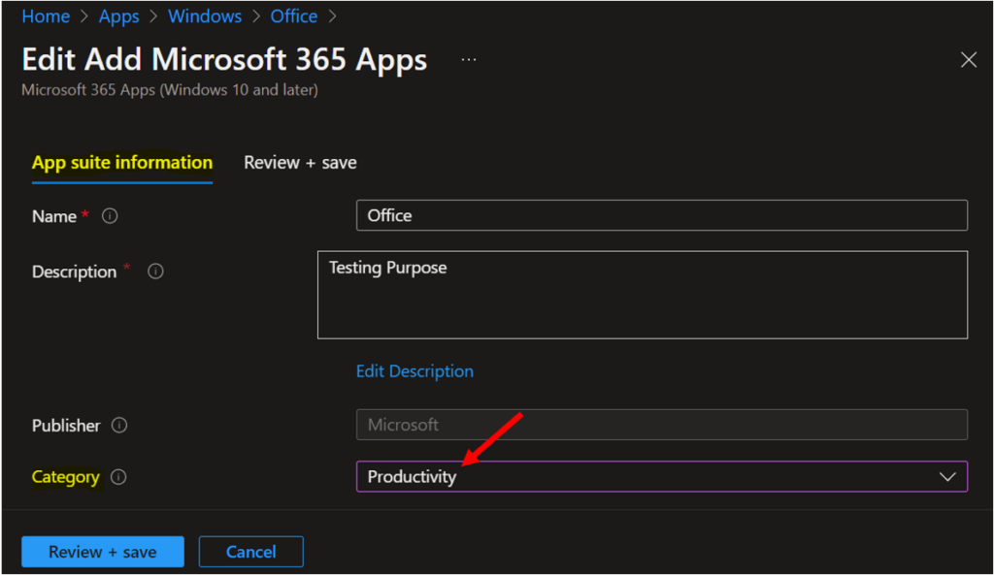Click the Description field label
This screenshot has height=575, width=994.
pyautogui.click(x=74, y=272)
